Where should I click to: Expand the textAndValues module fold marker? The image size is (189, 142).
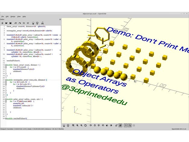[6, 119]
